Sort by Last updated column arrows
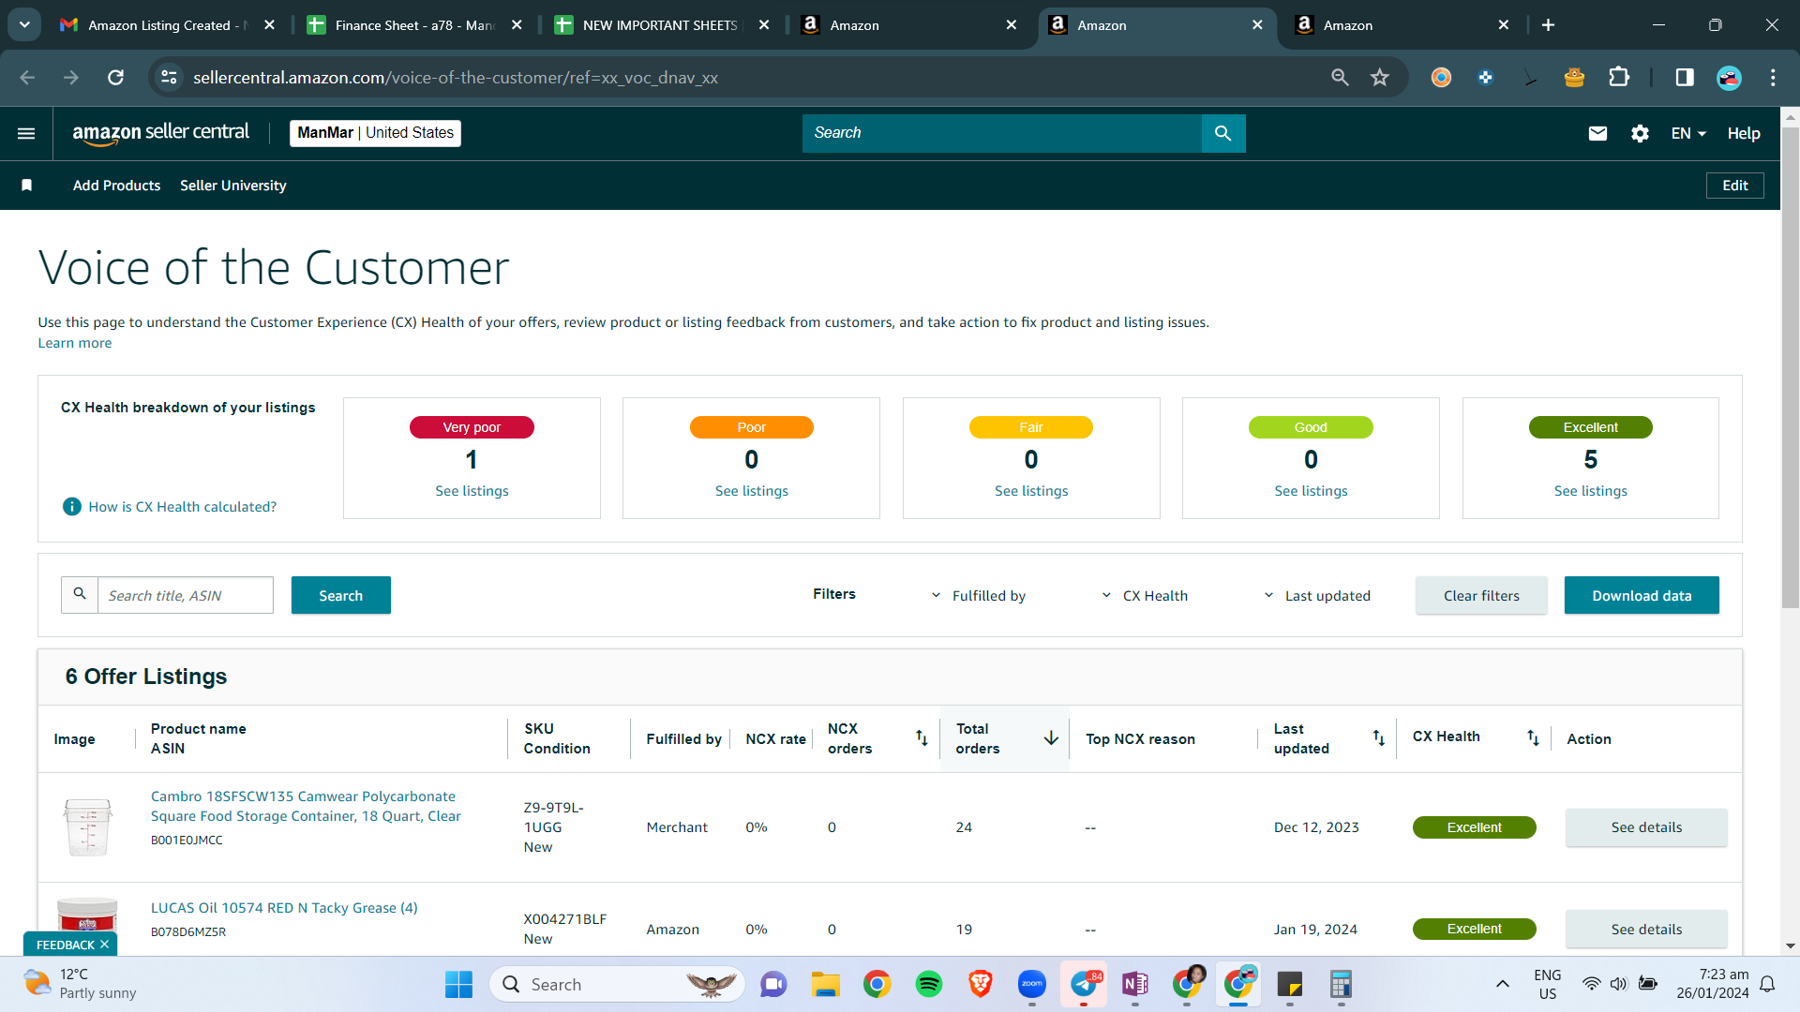The height and width of the screenshot is (1012, 1800). point(1378,737)
